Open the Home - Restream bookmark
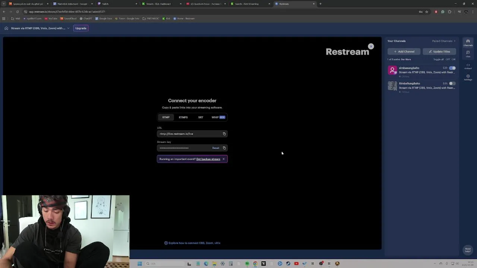Image resolution: width=477 pixels, height=268 pixels. click(184, 19)
